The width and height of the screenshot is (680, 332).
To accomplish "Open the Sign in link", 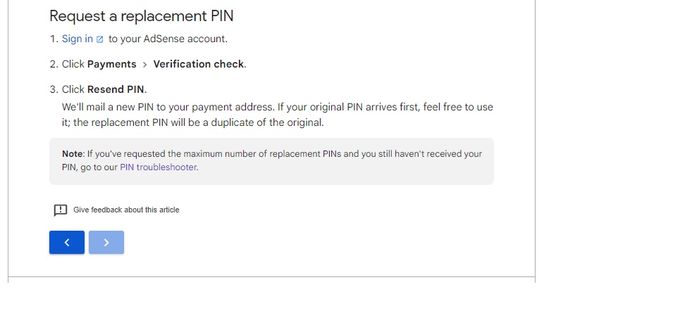I will [78, 39].
